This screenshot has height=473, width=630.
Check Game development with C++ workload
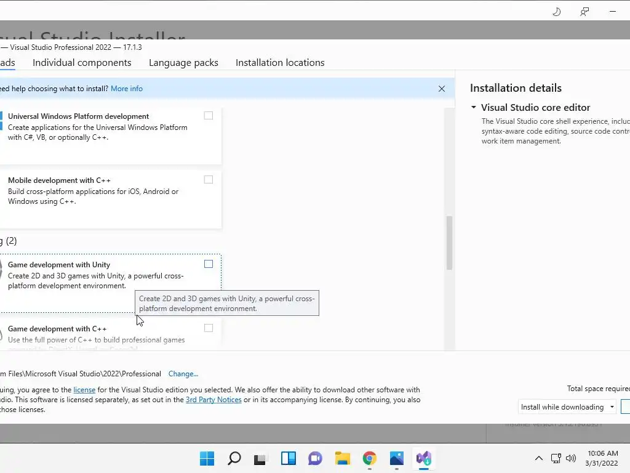coord(209,328)
